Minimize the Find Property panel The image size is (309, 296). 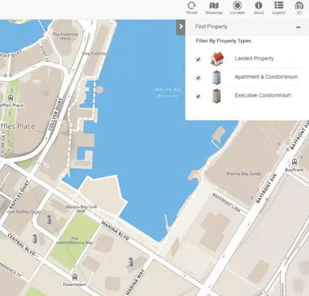pyautogui.click(x=298, y=27)
